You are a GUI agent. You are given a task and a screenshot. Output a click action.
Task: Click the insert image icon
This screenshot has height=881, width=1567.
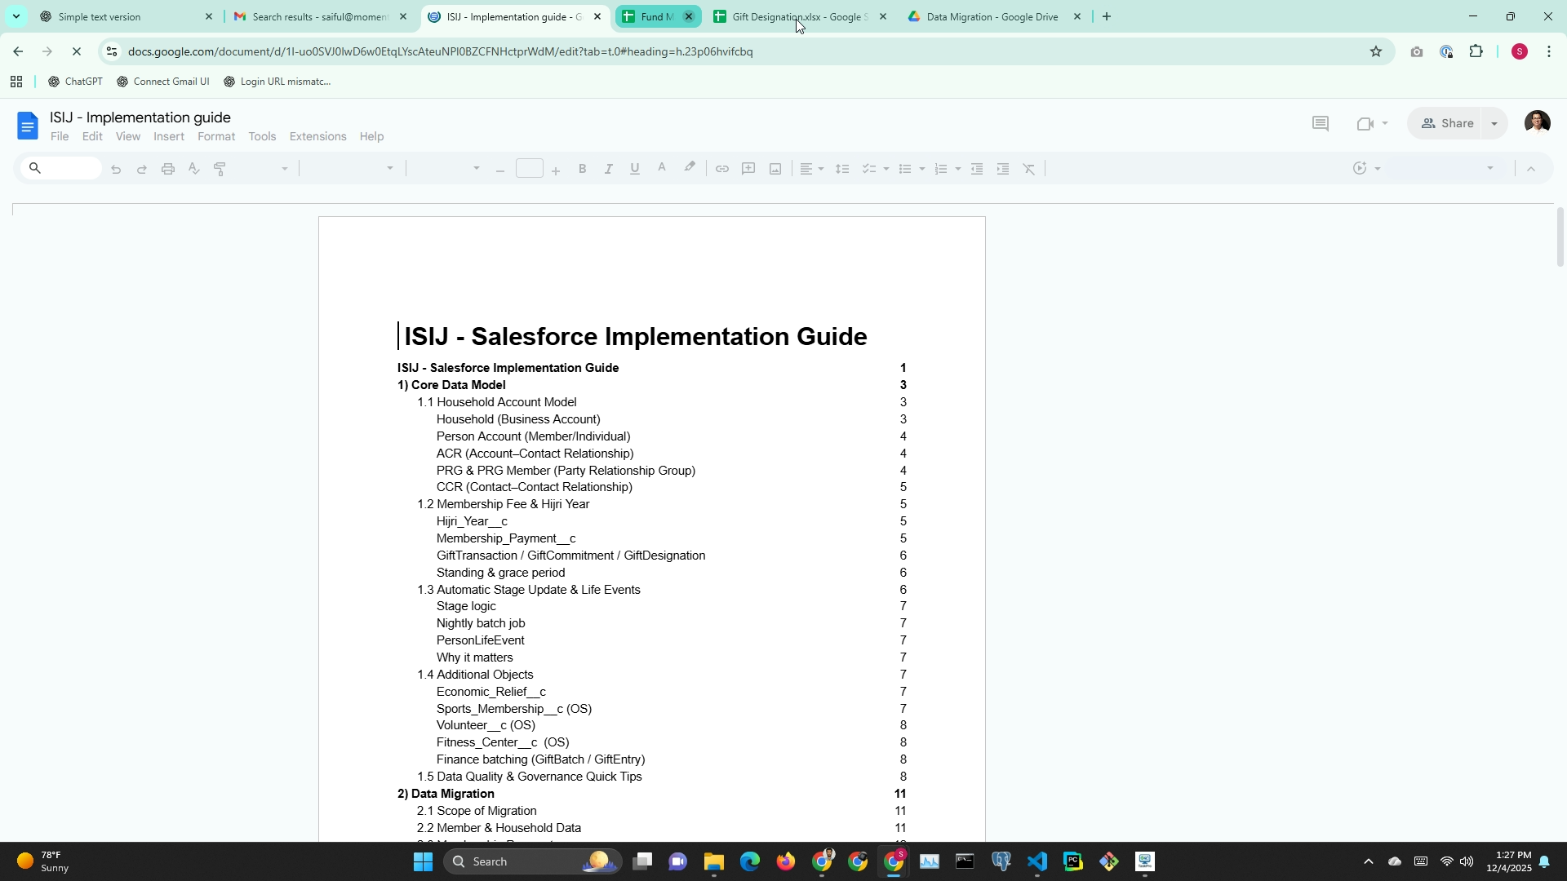[x=775, y=169]
